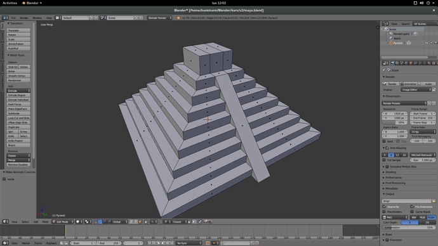This screenshot has width=438, height=246.
Task: Open the viewport shading mode selector
Action: pyautogui.click(x=79, y=222)
